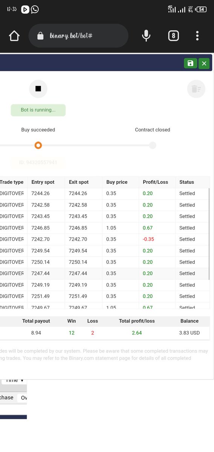Close the panel with the green X button
This screenshot has height=452, width=214.
pos(204,63)
